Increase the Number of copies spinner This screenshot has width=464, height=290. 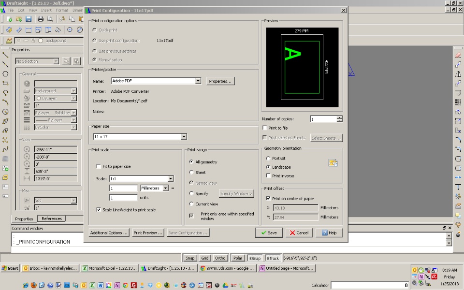coord(340,117)
